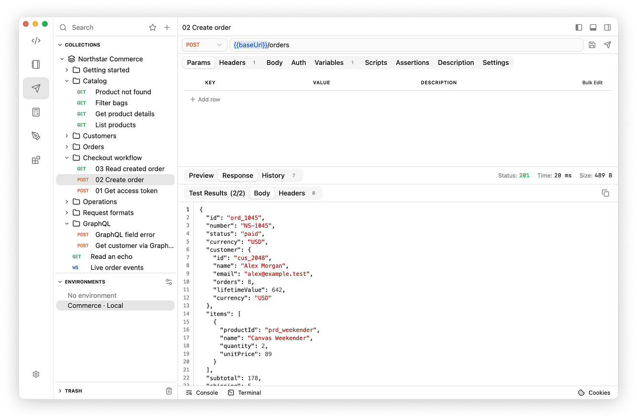Screen dimensions: 637x420
Task: Toggle left sidebar layout icon
Action: pos(579,28)
